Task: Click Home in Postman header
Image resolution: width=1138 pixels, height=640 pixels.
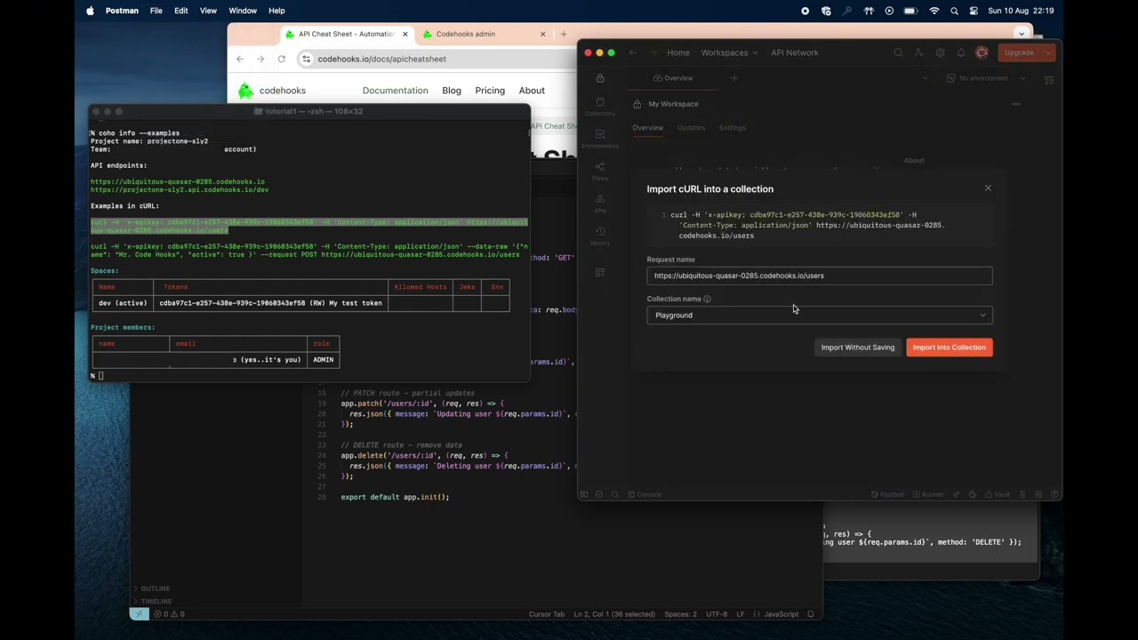Action: (678, 52)
